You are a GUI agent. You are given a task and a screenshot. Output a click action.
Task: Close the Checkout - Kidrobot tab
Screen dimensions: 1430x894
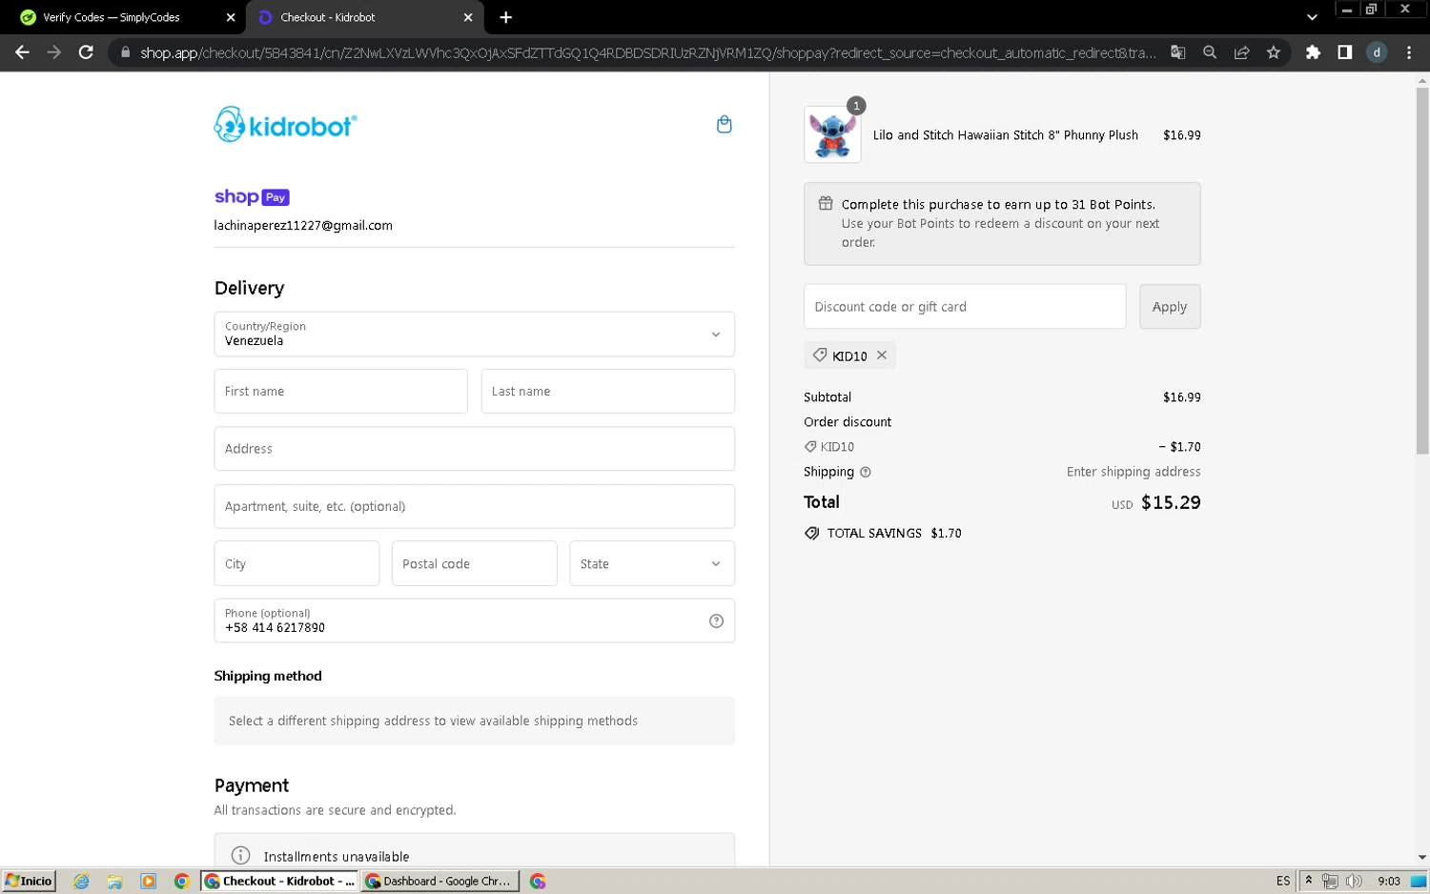click(468, 17)
